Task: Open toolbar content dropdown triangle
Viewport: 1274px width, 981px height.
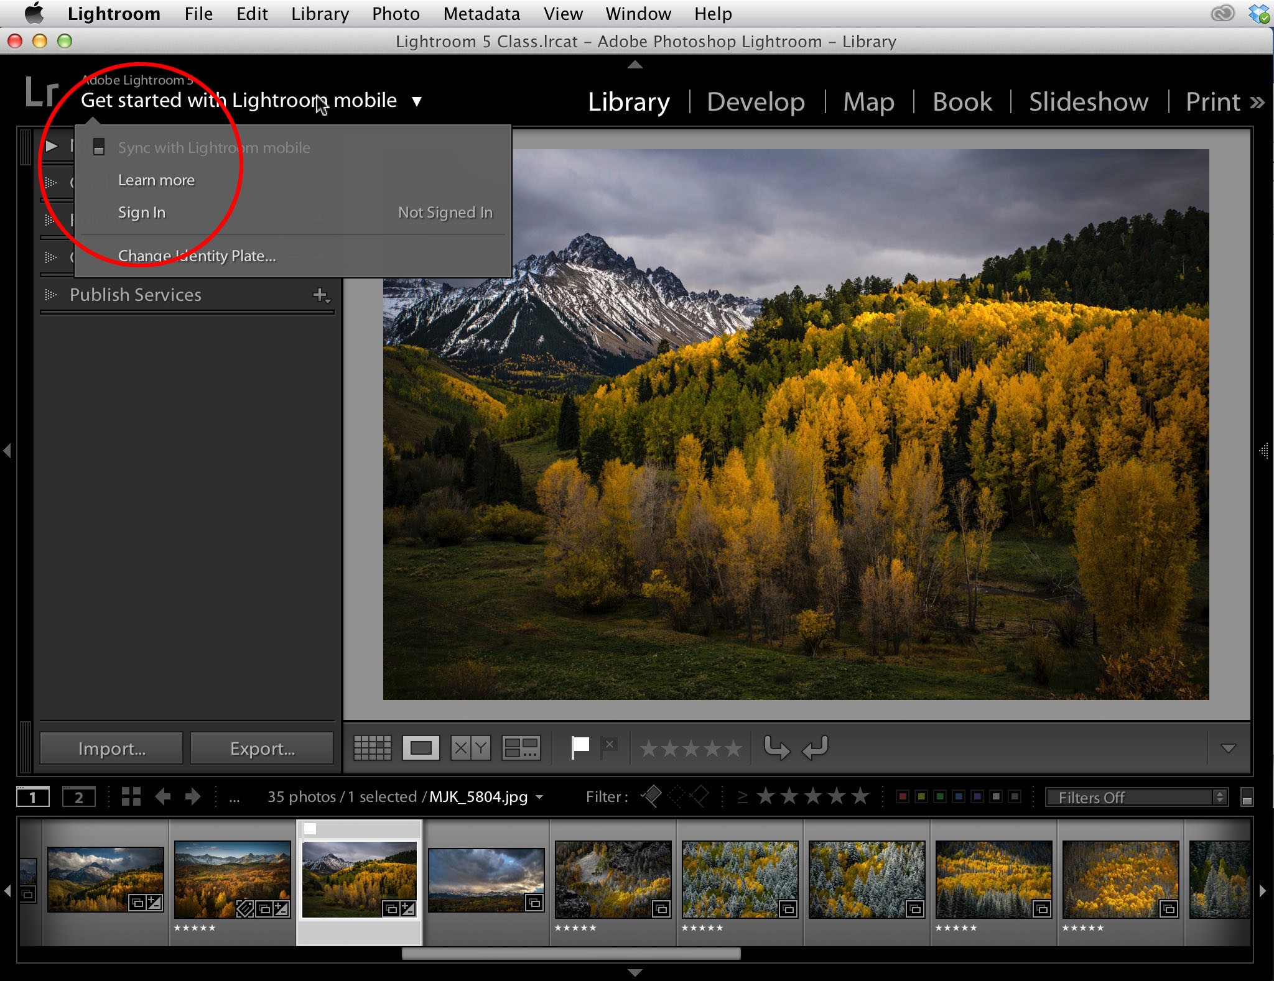Action: [x=1228, y=748]
